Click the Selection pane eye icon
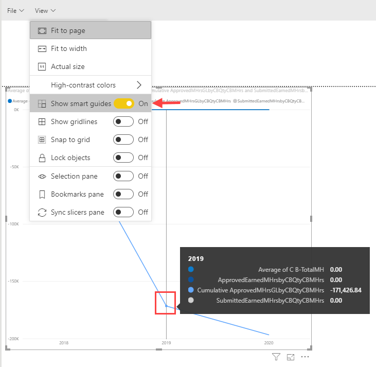The height and width of the screenshot is (367, 376). 42,177
